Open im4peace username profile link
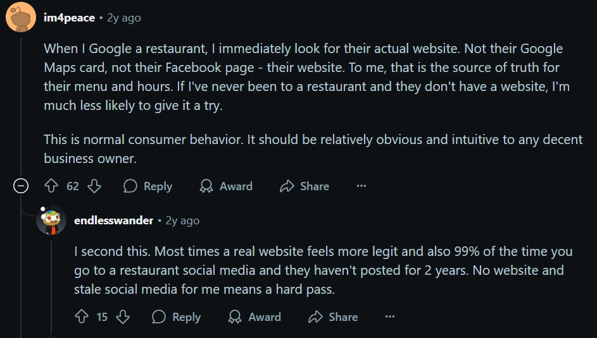Viewport: 597px width, 338px height. click(x=69, y=18)
